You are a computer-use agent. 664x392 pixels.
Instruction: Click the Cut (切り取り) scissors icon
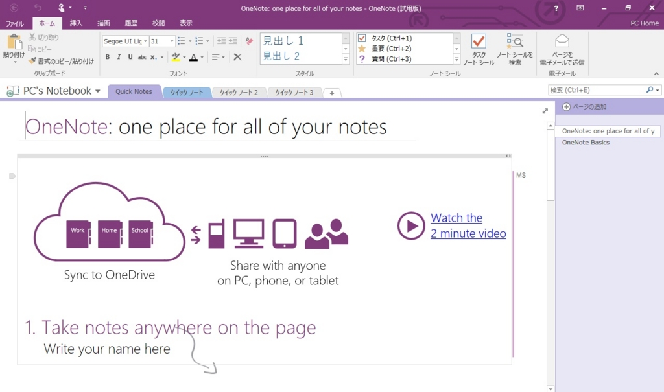tap(32, 37)
